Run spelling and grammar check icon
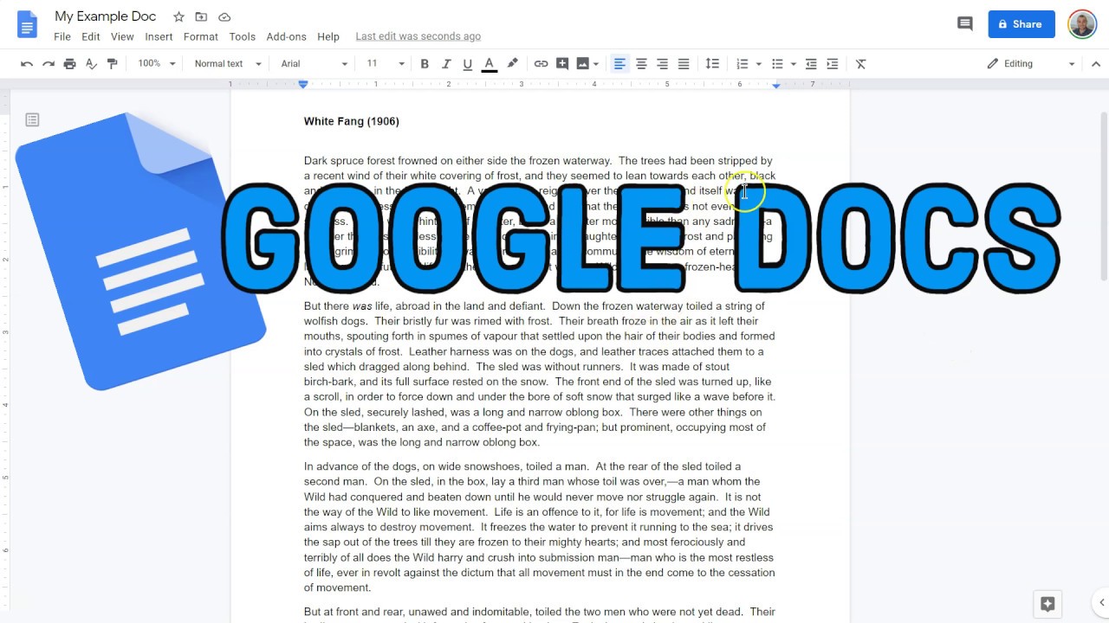The image size is (1109, 623). click(91, 64)
